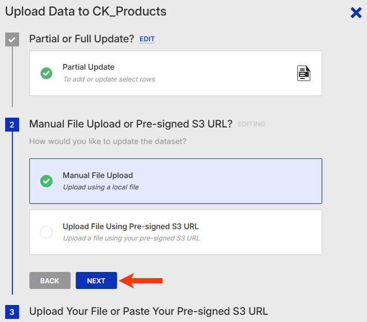Select Upload File Using Pre-signed S3 URL title
The width and height of the screenshot is (367, 322).
click(130, 227)
